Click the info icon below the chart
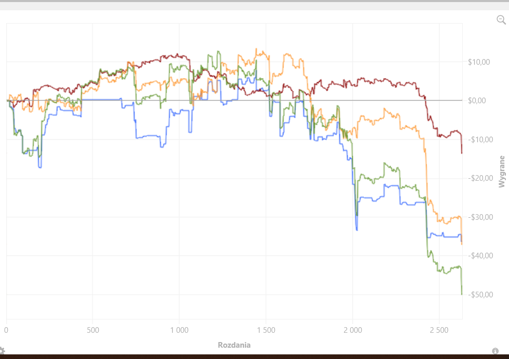Screen dimensions: 509x359 coord(495,351)
